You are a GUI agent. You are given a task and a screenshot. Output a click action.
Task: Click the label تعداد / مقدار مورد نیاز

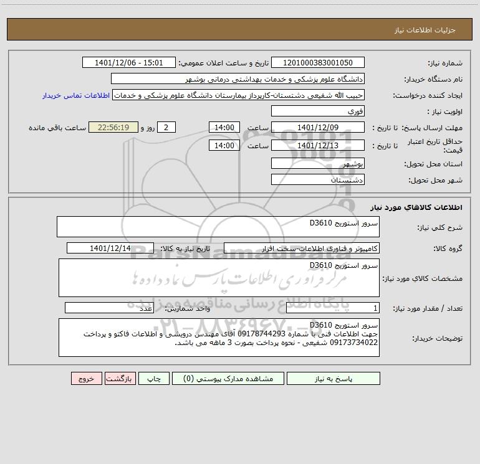click(428, 309)
